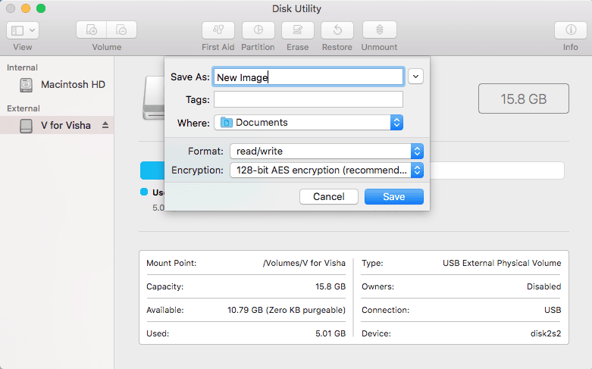Click the Macintosh HD drive icon
592x369 pixels.
(26, 85)
